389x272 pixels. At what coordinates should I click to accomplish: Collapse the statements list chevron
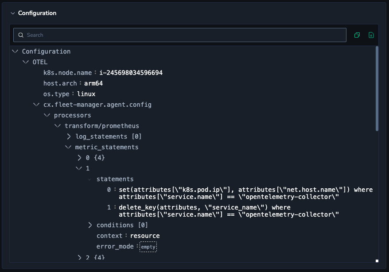(90, 179)
